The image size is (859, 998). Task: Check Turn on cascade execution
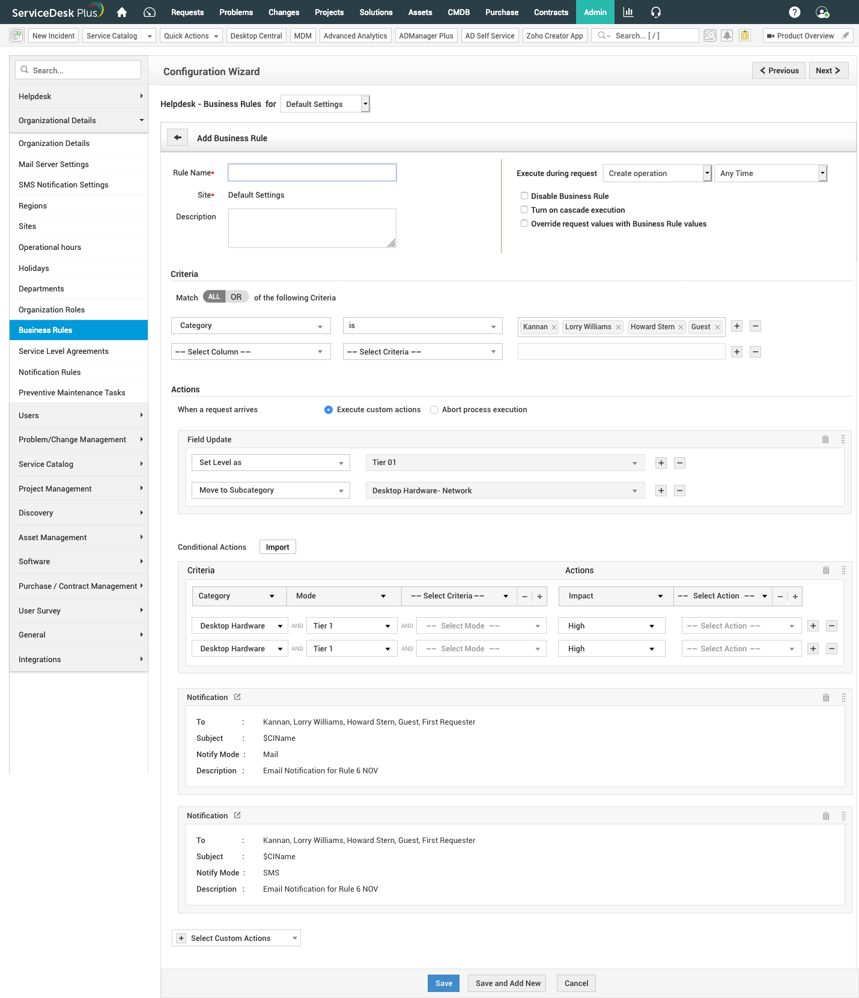[524, 210]
